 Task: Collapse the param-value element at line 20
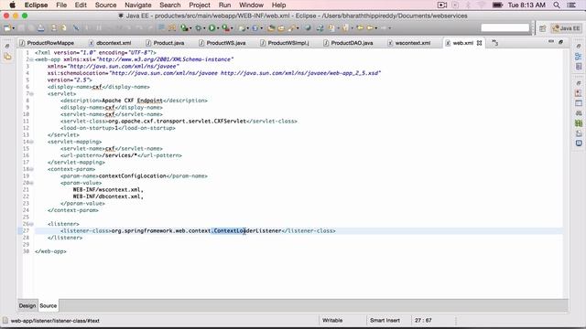32,183
